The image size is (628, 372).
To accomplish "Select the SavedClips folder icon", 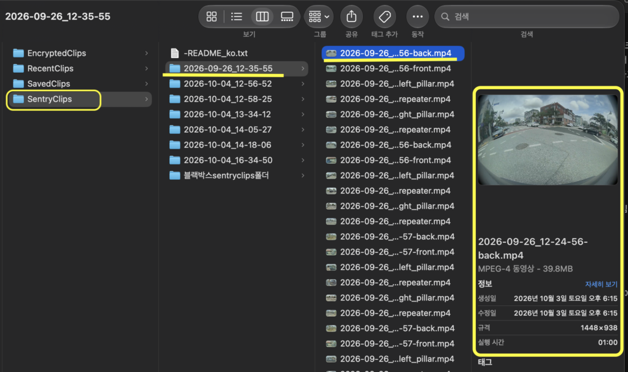I will pos(18,83).
